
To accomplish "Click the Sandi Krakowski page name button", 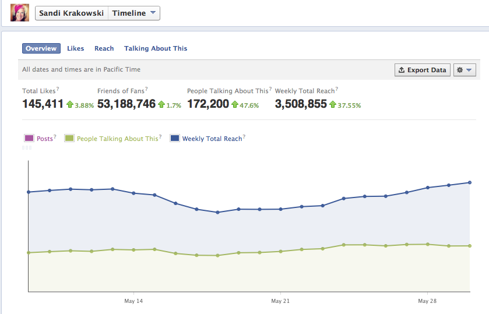I will 72,13.
